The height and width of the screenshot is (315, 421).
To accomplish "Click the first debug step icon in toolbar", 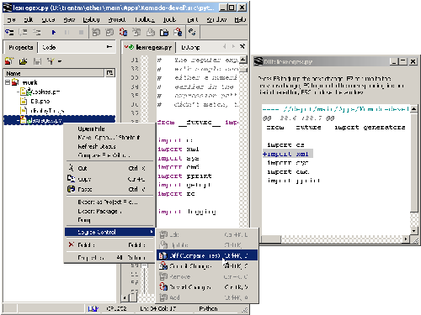I will [x=9, y=33].
